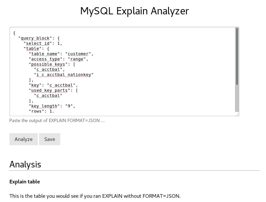
Task: Click the "access_type": "range" line
Action: pos(58,59)
